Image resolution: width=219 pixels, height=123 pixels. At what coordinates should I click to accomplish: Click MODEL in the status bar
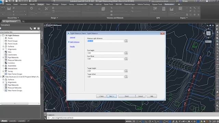click(129, 121)
